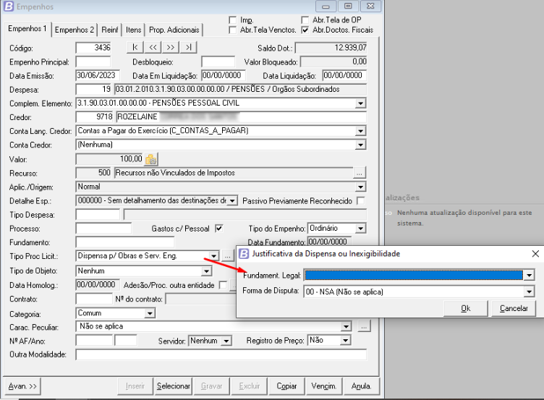Focus the Outra Modalidade field
544x400 pixels.
click(221, 354)
